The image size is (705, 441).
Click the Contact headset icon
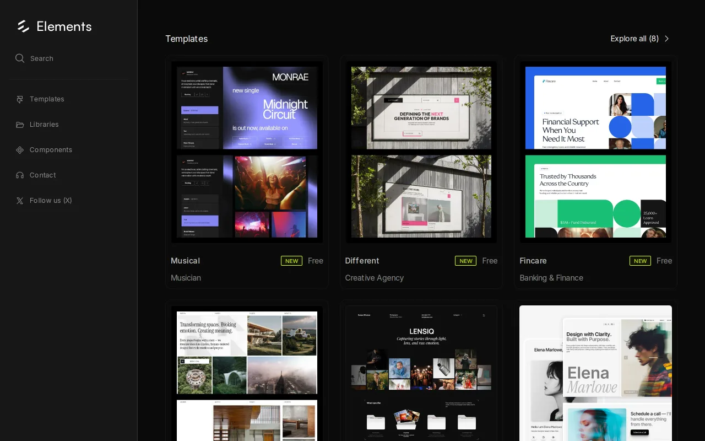point(20,175)
